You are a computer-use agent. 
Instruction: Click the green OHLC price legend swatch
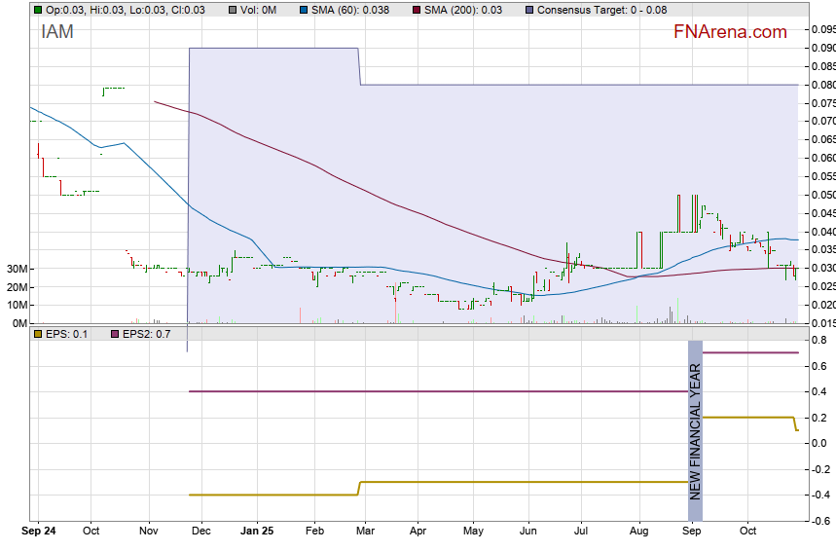38,9
